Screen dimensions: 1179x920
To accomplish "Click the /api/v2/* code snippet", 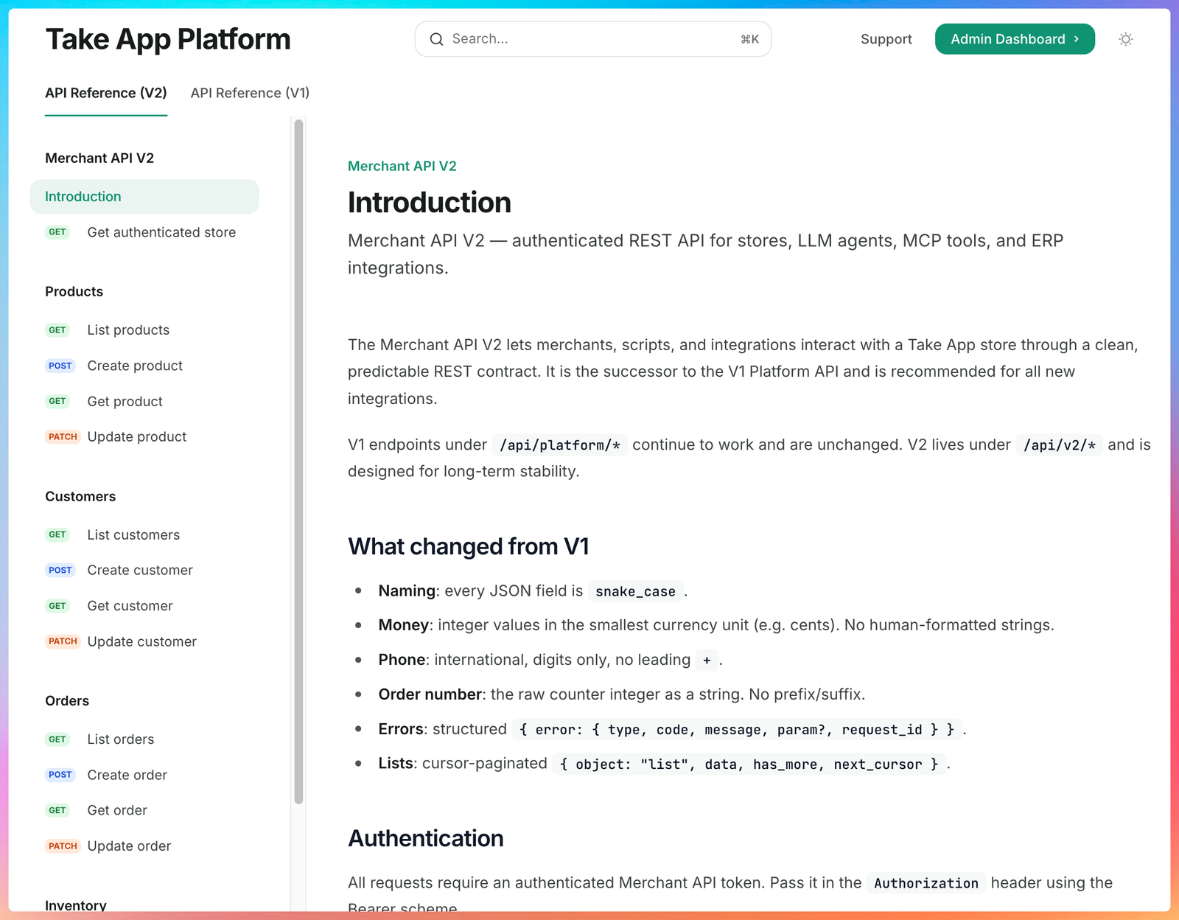I will [1060, 445].
